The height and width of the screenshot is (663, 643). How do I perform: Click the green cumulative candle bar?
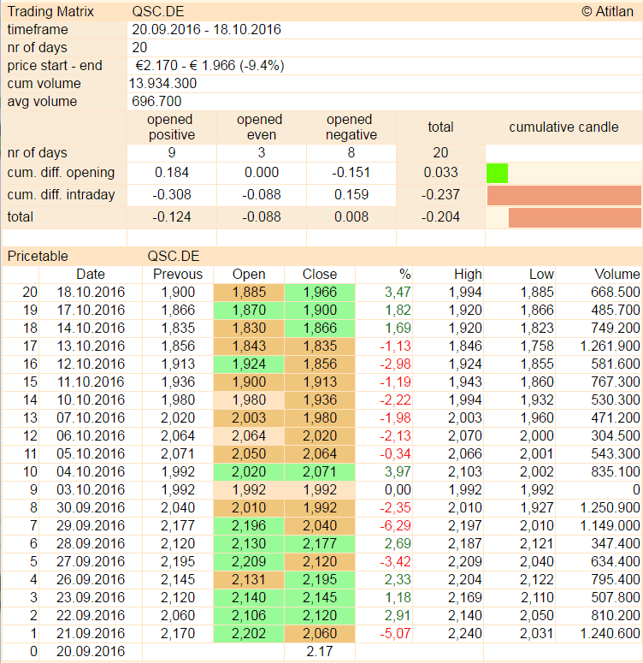tap(497, 173)
